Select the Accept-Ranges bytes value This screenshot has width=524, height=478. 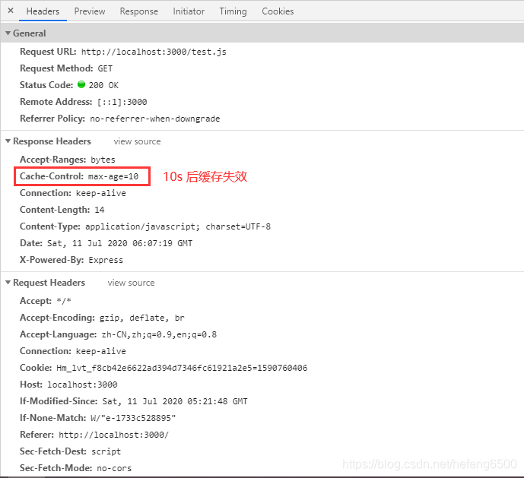click(x=103, y=160)
